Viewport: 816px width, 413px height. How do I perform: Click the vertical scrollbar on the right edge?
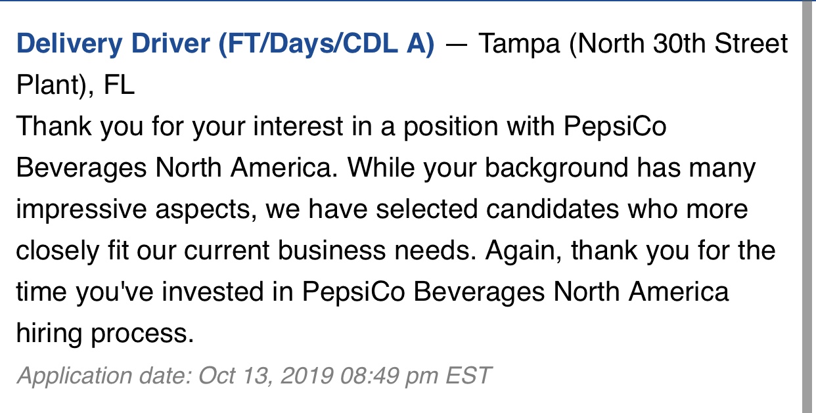point(809,206)
